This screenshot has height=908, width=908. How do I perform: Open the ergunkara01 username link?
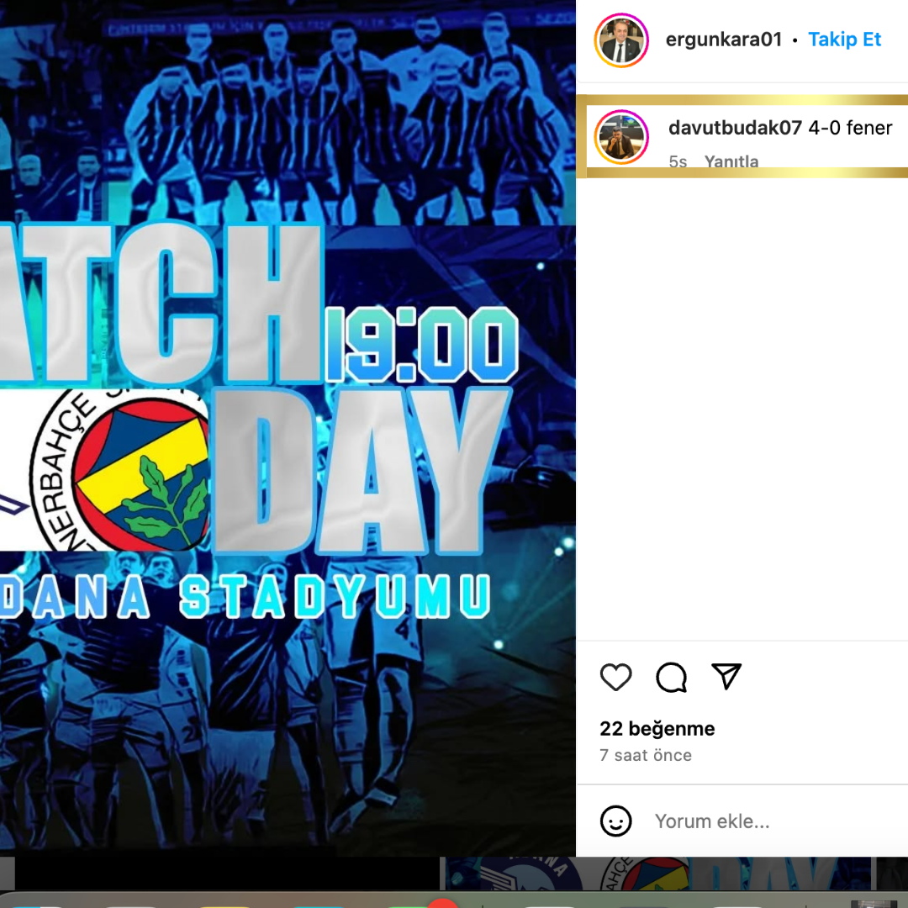click(x=724, y=40)
